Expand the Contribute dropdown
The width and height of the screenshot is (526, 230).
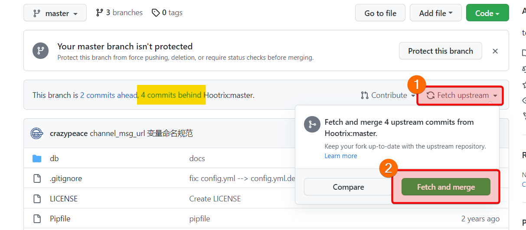388,95
